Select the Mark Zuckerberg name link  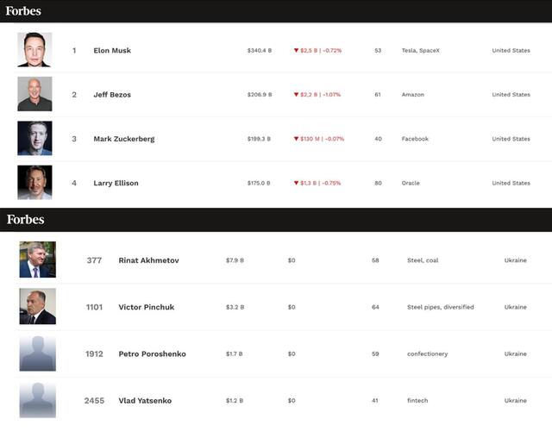click(124, 139)
